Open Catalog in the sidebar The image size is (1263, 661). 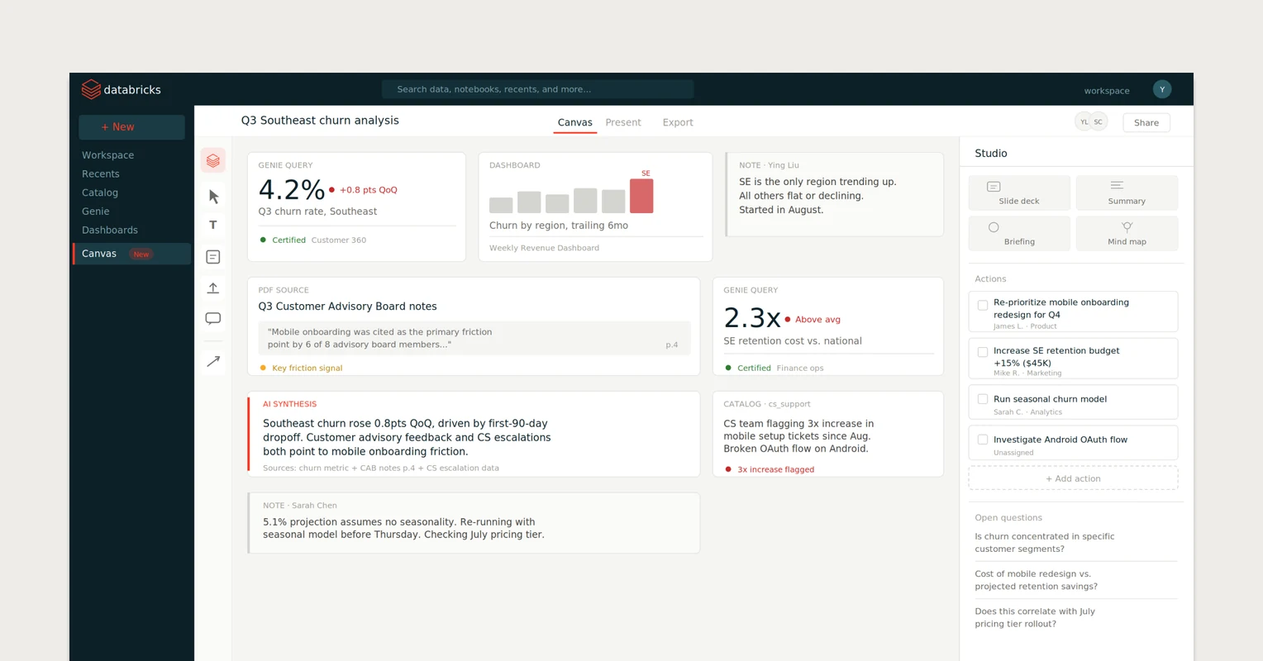coord(100,193)
